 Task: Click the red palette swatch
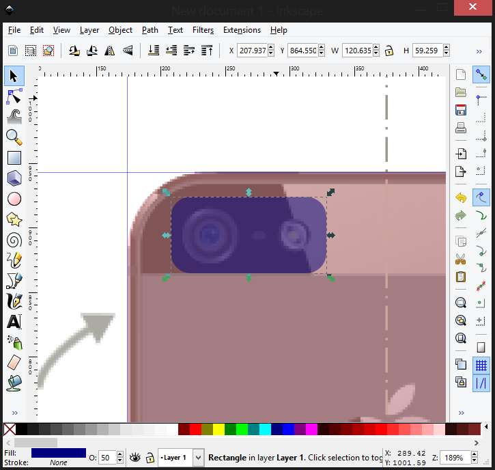195,430
